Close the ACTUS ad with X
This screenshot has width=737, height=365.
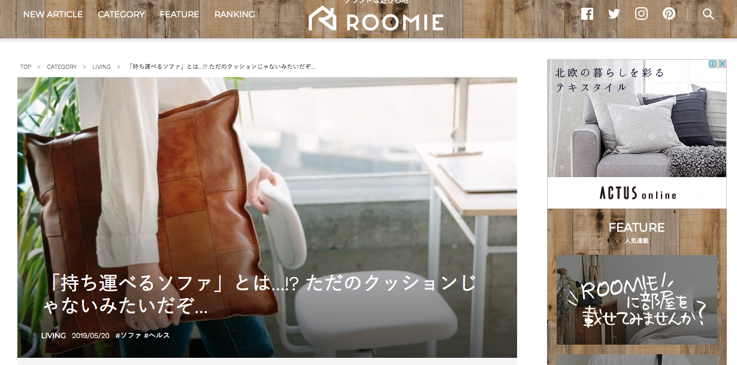(x=722, y=64)
